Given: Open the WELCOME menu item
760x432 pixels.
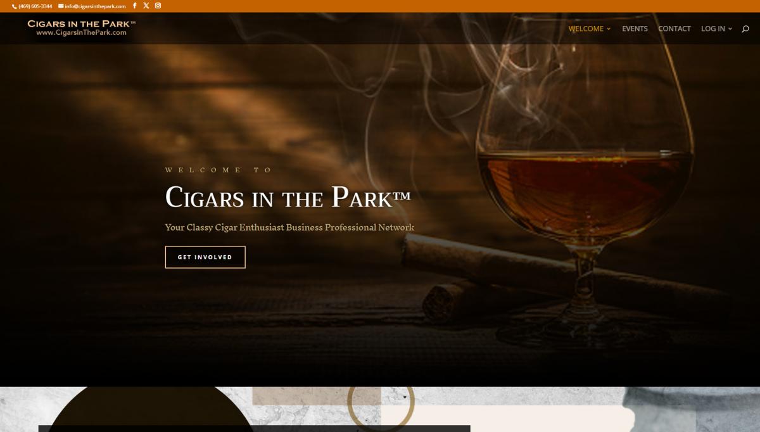Looking at the screenshot, I should coord(586,29).
